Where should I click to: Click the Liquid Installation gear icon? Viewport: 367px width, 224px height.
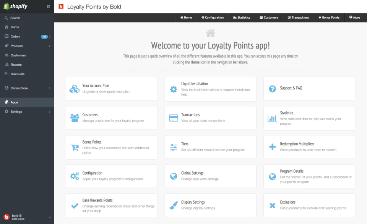click(174, 89)
